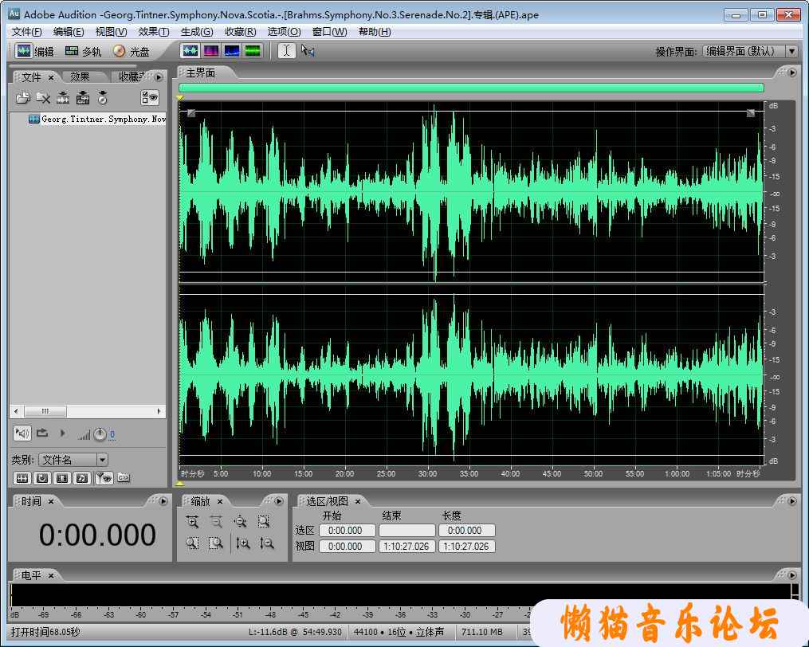The image size is (809, 647).
Task: Click the insert into CD list icon
Action: 103,97
